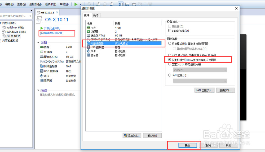265x152 pixels.
Task: Select the 桥接模式 bridged network radio button
Action: coord(170,43)
